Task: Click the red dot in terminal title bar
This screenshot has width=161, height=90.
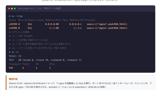Action: 9,8
